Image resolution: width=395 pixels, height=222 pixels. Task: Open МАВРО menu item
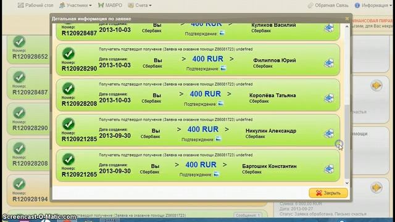coord(110,6)
